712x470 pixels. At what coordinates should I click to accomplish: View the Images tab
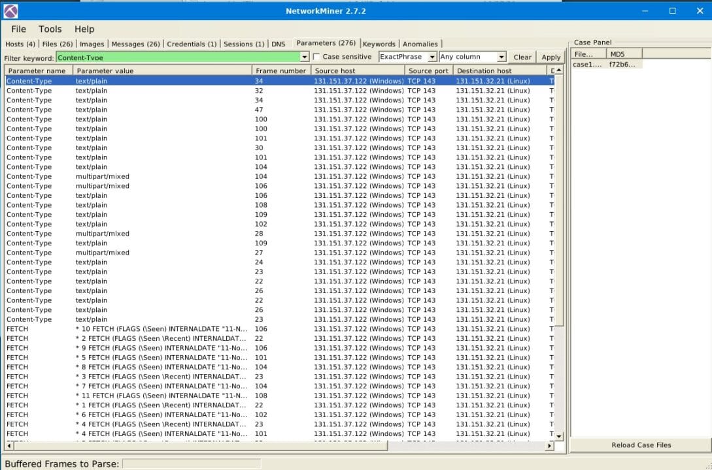92,44
